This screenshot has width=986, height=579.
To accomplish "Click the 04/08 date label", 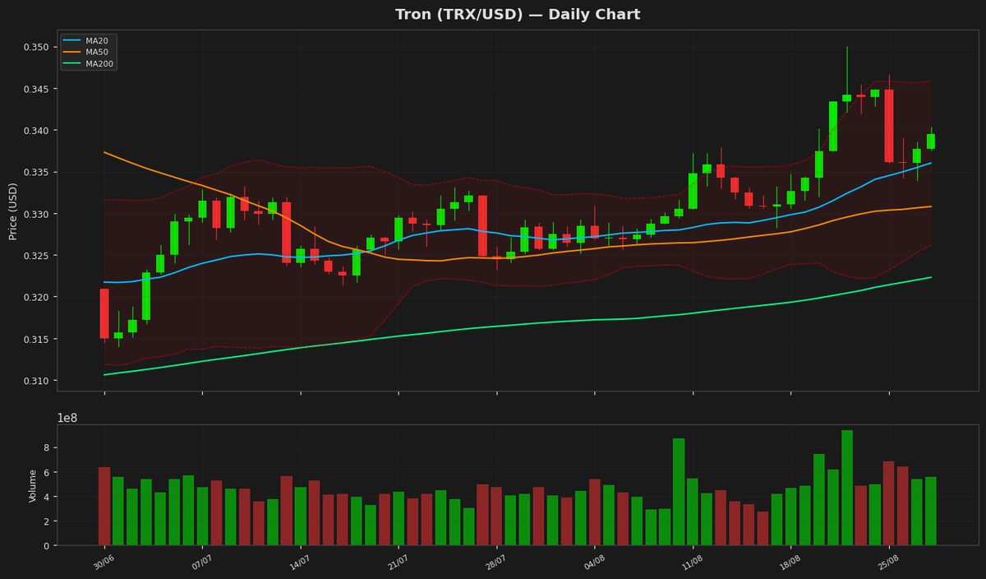I will 594,561.
